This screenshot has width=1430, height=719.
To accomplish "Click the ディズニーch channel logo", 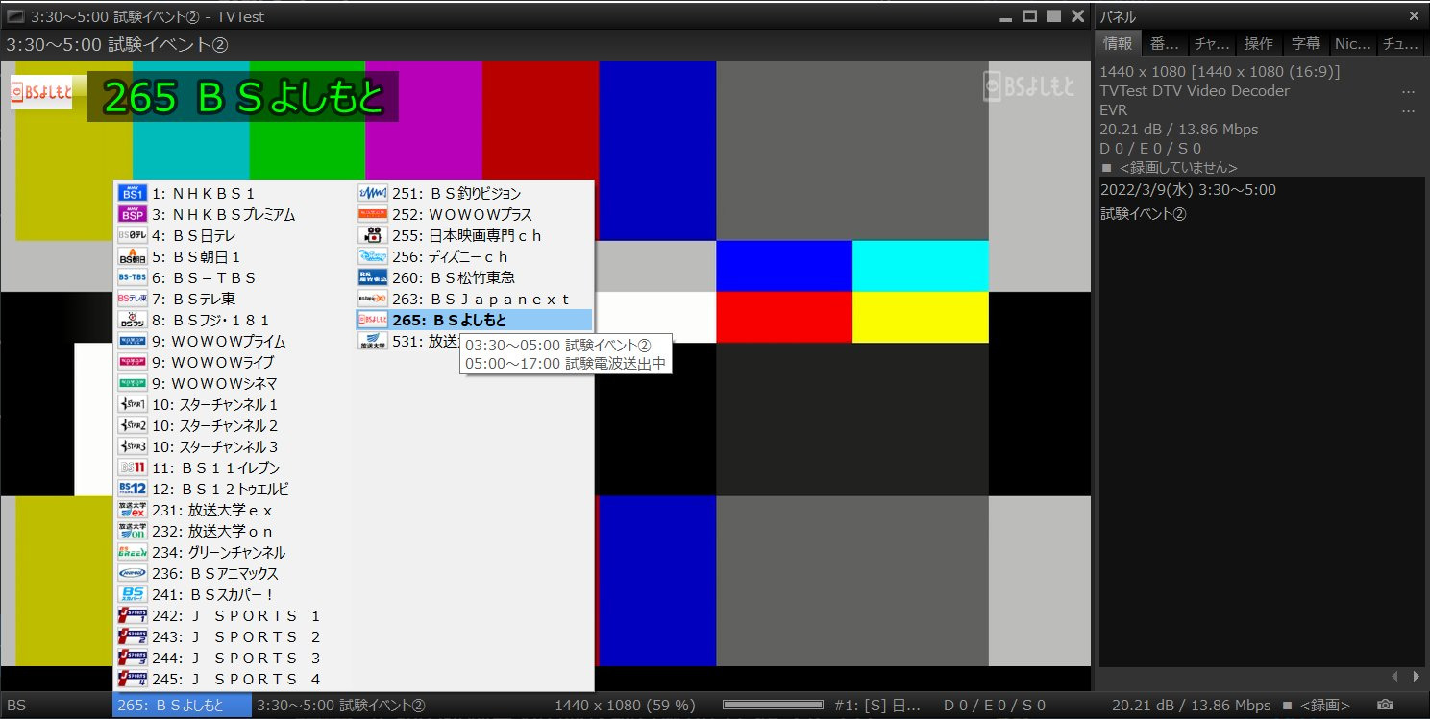I will (372, 257).
